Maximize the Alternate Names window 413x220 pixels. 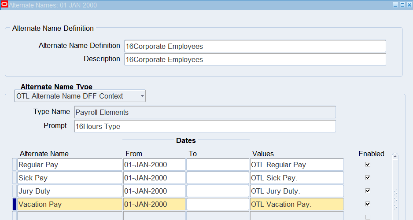[402, 5]
